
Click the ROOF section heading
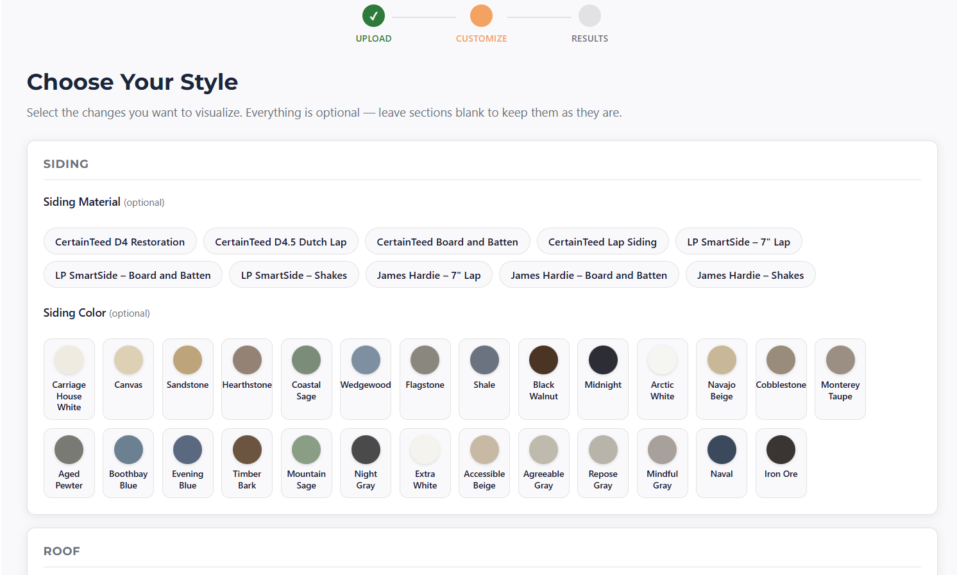[62, 551]
